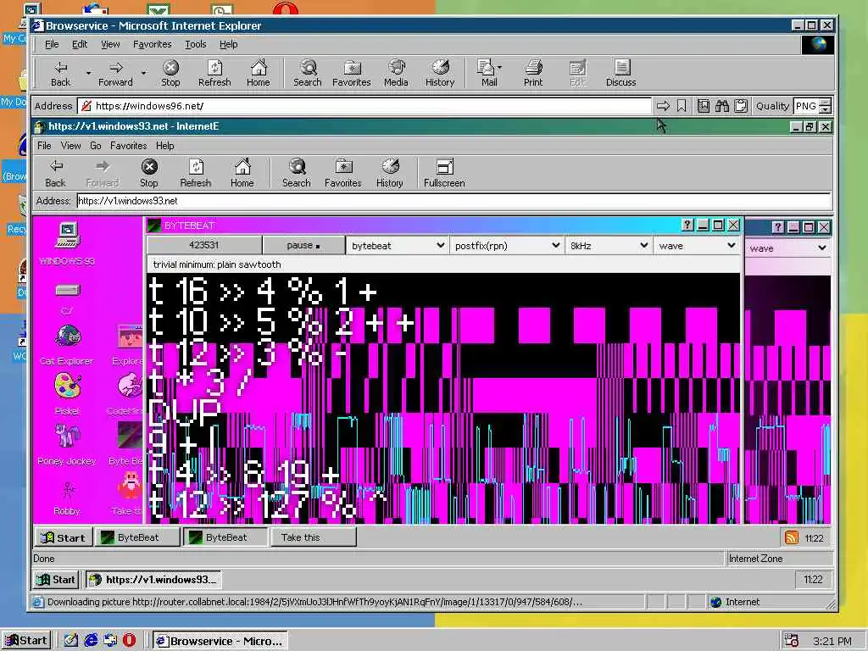Click the Print toolbar button
This screenshot has width=868, height=651.
(x=533, y=74)
